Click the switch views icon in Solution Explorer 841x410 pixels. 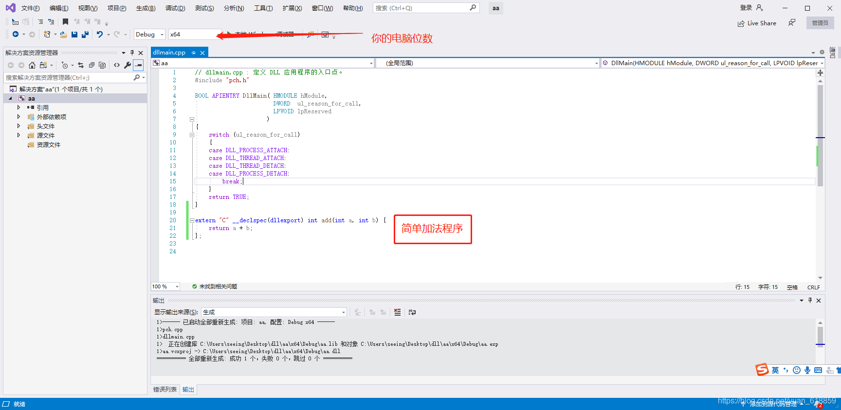tap(43, 65)
